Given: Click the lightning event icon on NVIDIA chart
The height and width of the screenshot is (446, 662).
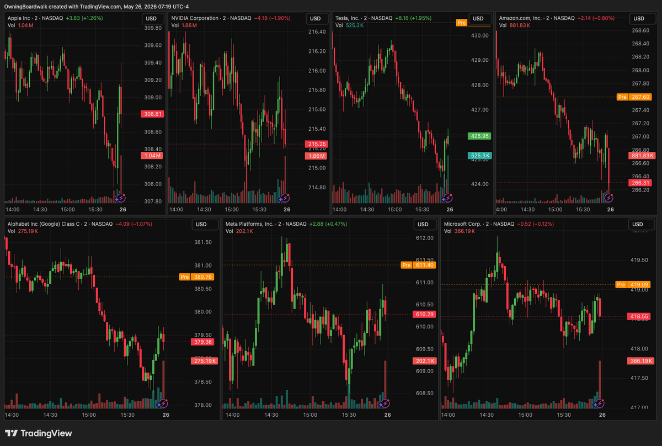Looking at the screenshot, I should [284, 198].
